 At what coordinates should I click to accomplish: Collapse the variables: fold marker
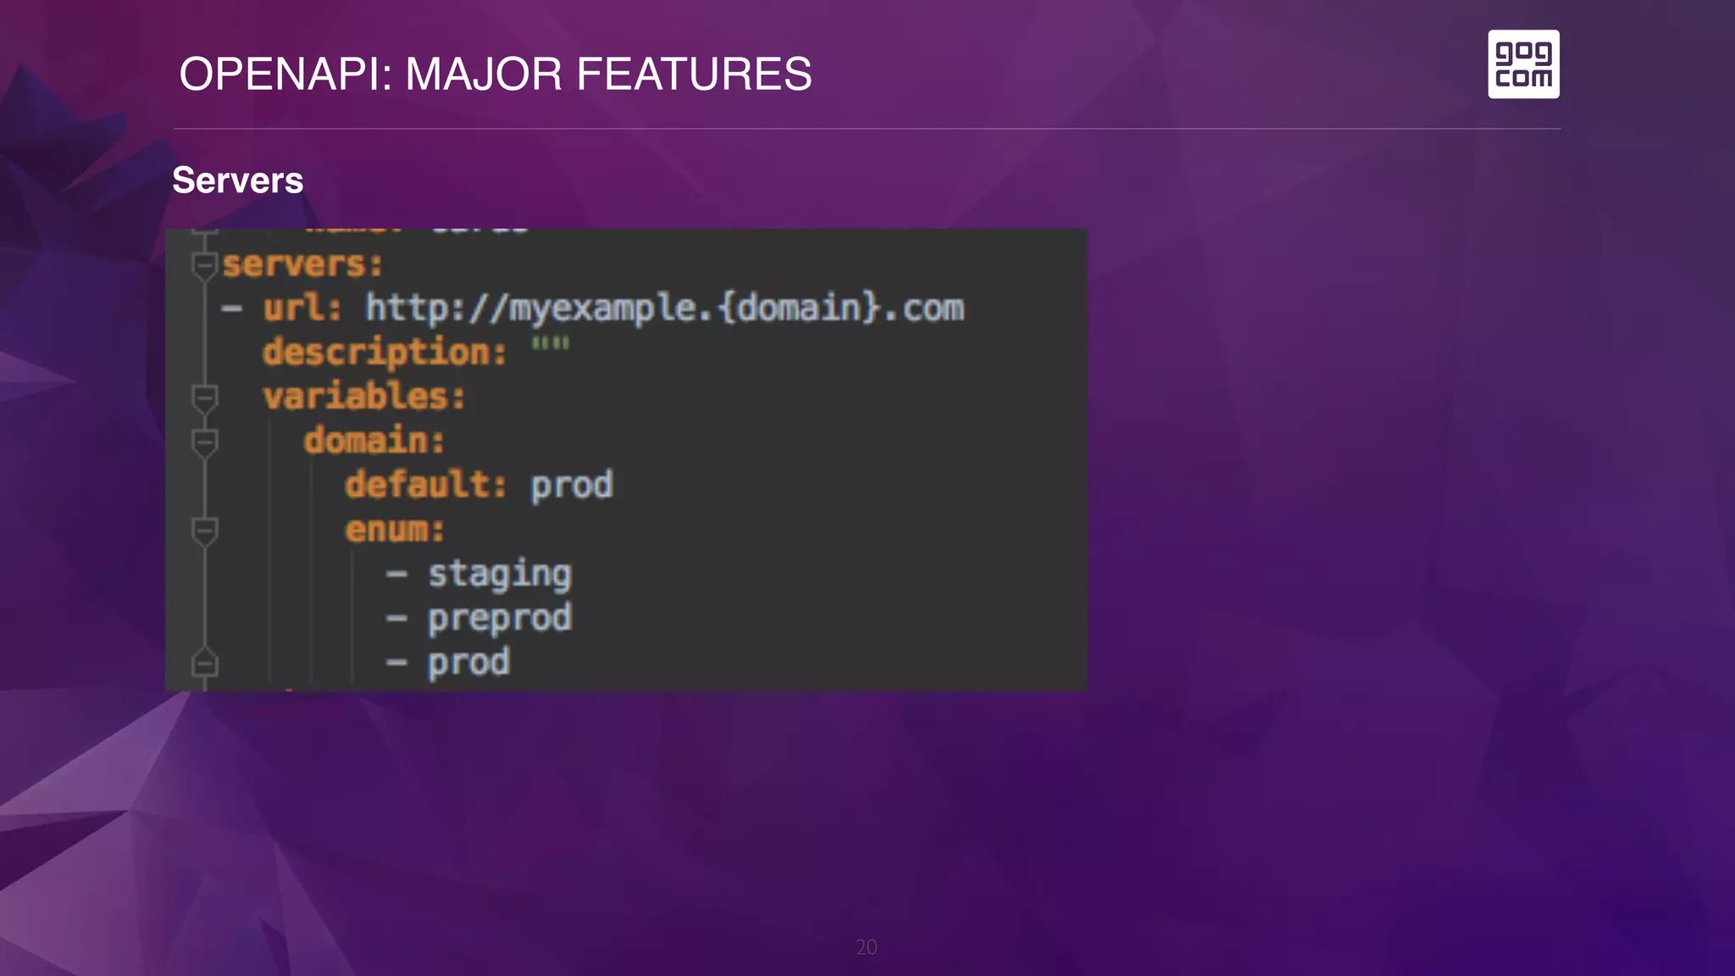[x=204, y=399]
